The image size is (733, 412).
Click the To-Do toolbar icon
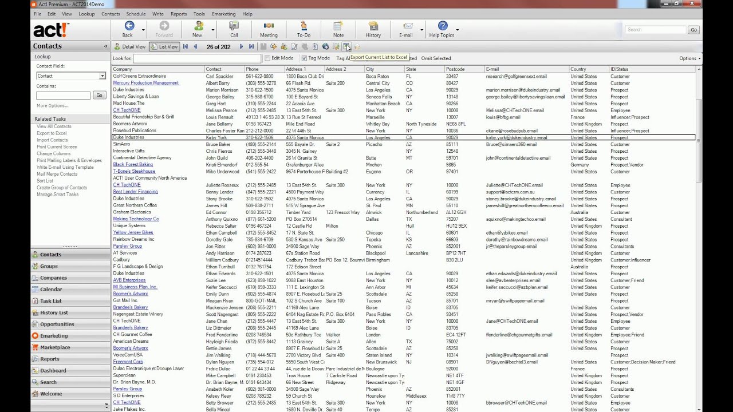click(x=304, y=26)
